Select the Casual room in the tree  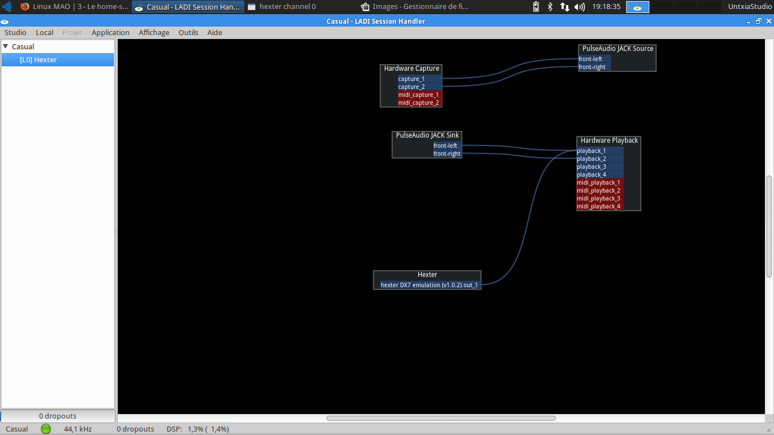pos(23,46)
